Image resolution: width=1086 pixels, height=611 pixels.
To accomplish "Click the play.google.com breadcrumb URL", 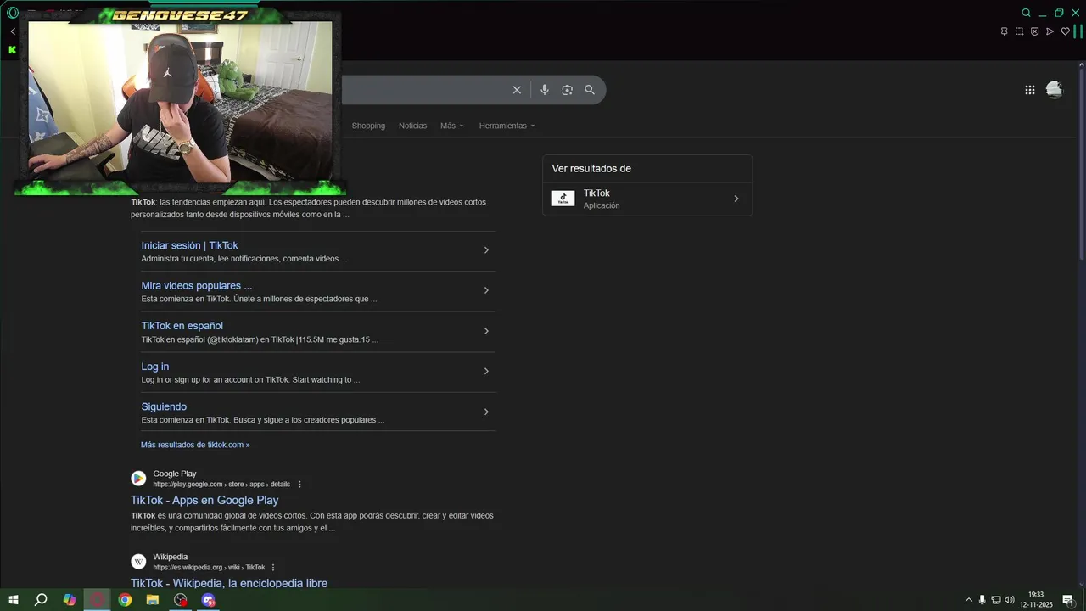I will [x=221, y=485].
